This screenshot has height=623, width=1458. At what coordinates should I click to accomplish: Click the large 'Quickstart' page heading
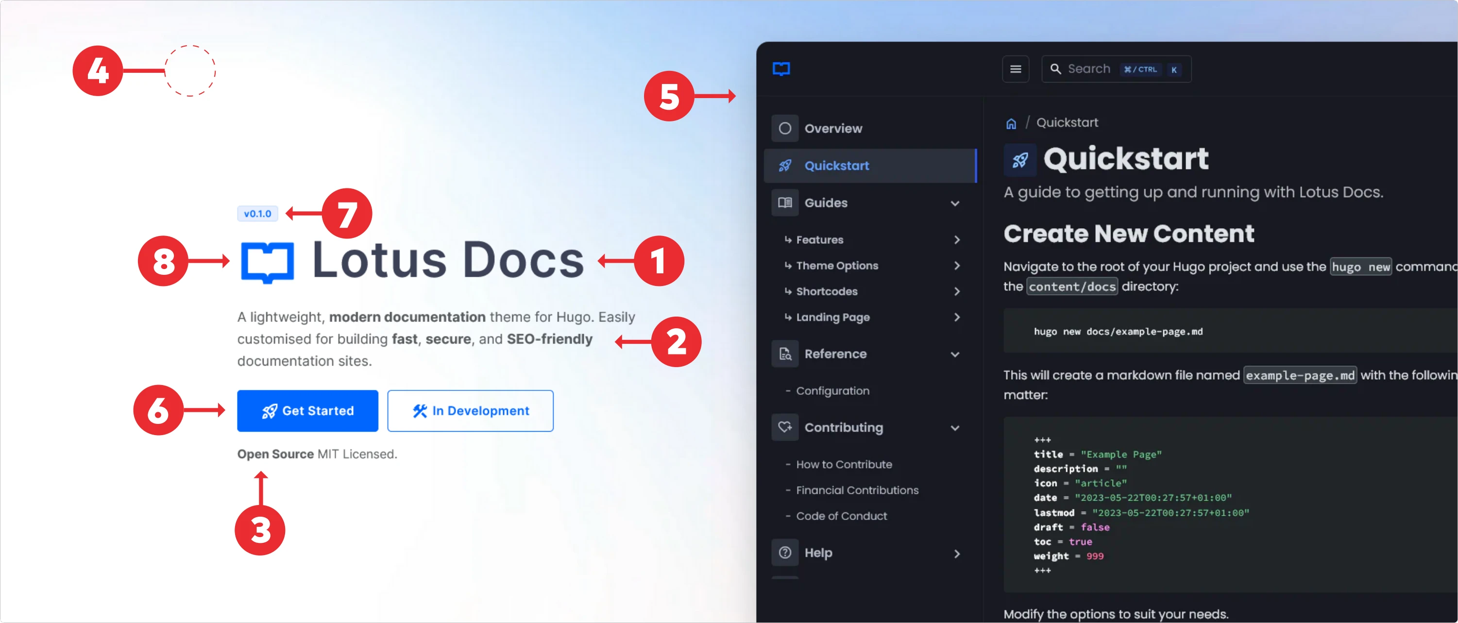coord(1126,159)
